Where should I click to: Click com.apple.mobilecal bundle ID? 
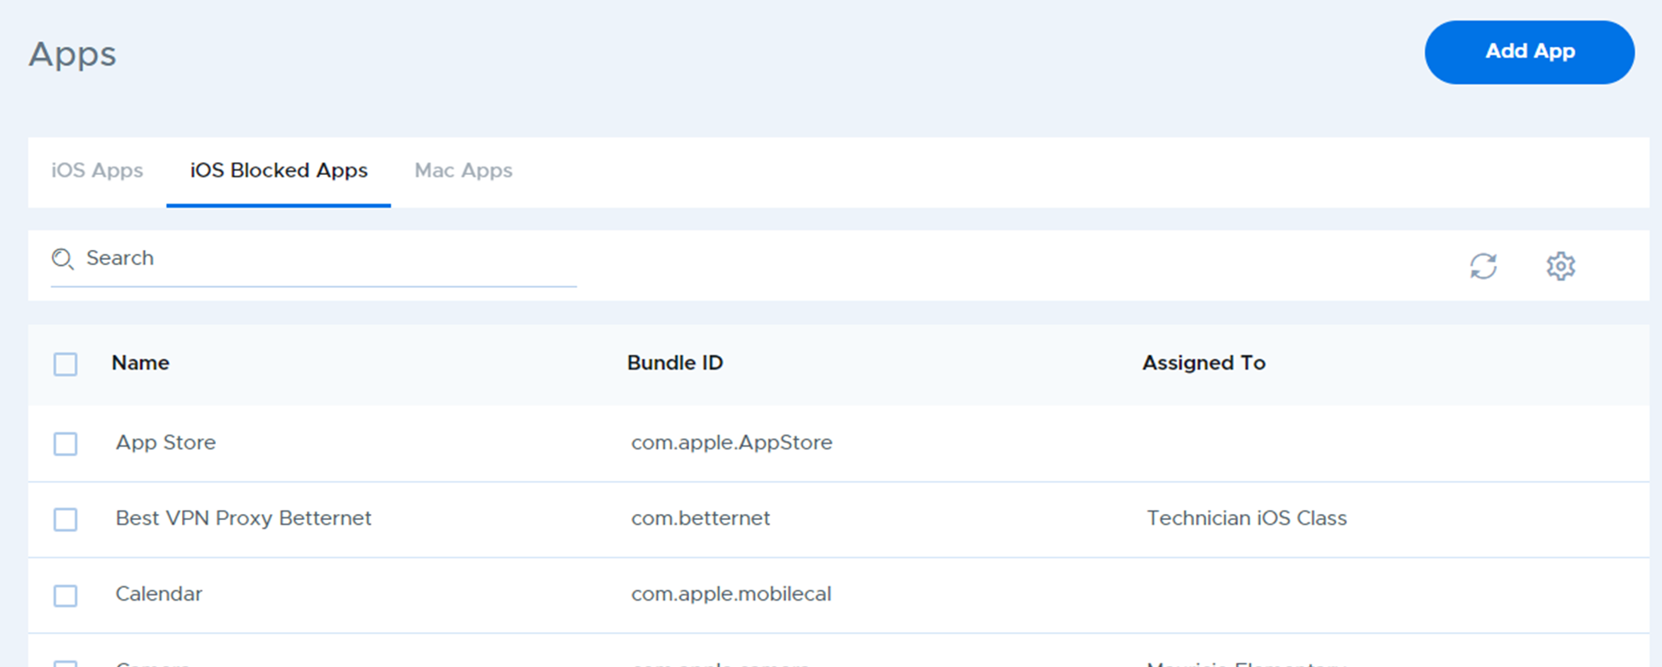(x=731, y=594)
